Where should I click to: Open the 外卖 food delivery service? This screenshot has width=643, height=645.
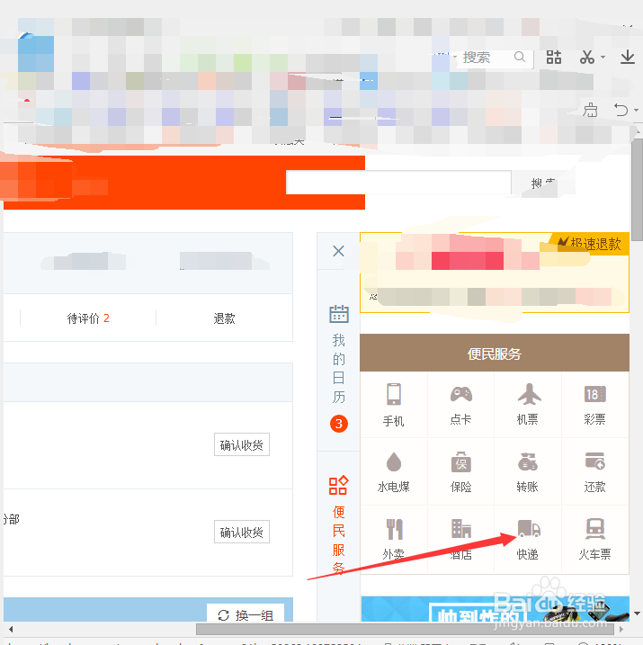pyautogui.click(x=394, y=539)
